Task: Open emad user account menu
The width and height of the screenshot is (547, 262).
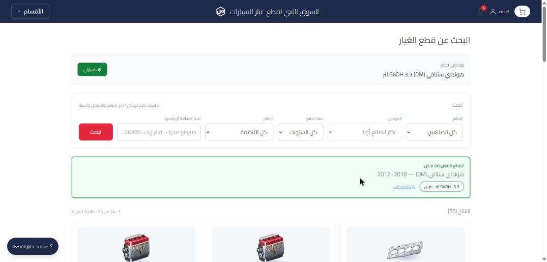Action: (x=500, y=12)
